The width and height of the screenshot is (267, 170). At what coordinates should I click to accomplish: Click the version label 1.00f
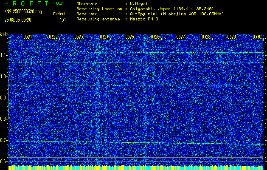pos(59,3)
